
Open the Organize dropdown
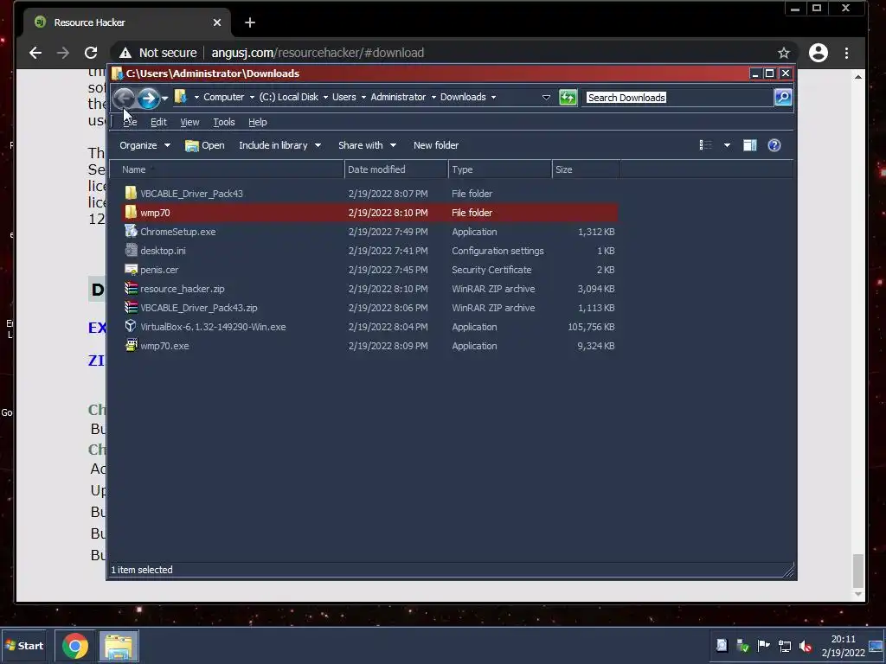[144, 145]
